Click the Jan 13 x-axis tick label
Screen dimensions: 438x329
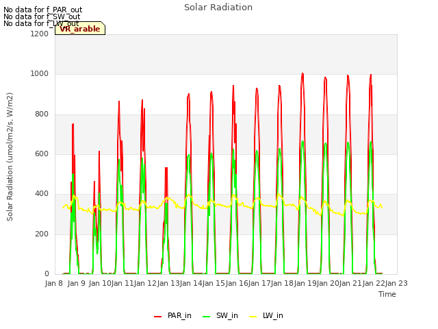pos(168,283)
